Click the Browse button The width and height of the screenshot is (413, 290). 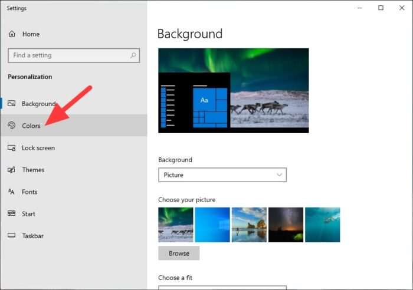pyautogui.click(x=179, y=253)
